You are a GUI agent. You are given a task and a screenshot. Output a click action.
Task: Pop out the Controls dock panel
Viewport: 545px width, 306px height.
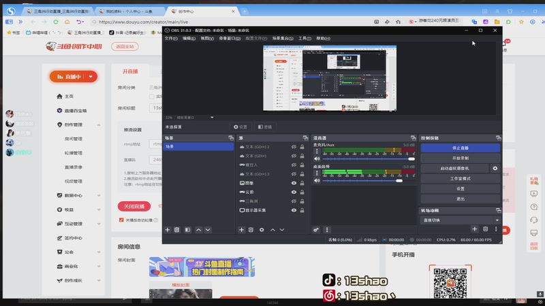[499, 138]
